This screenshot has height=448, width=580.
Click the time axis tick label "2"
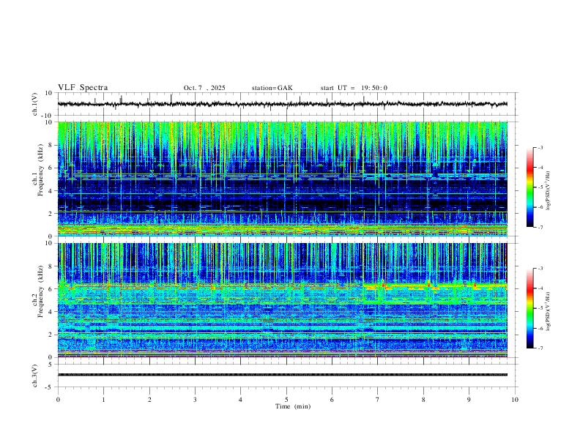coord(149,400)
